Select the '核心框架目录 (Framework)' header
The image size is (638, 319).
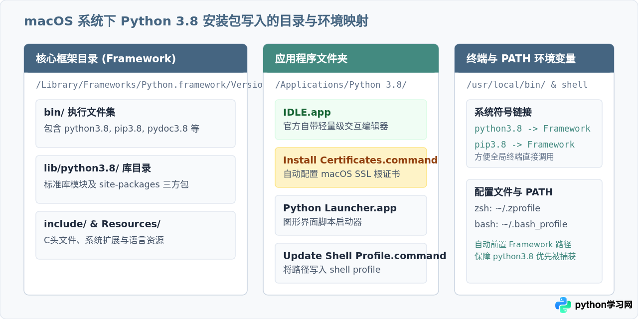click(136, 58)
